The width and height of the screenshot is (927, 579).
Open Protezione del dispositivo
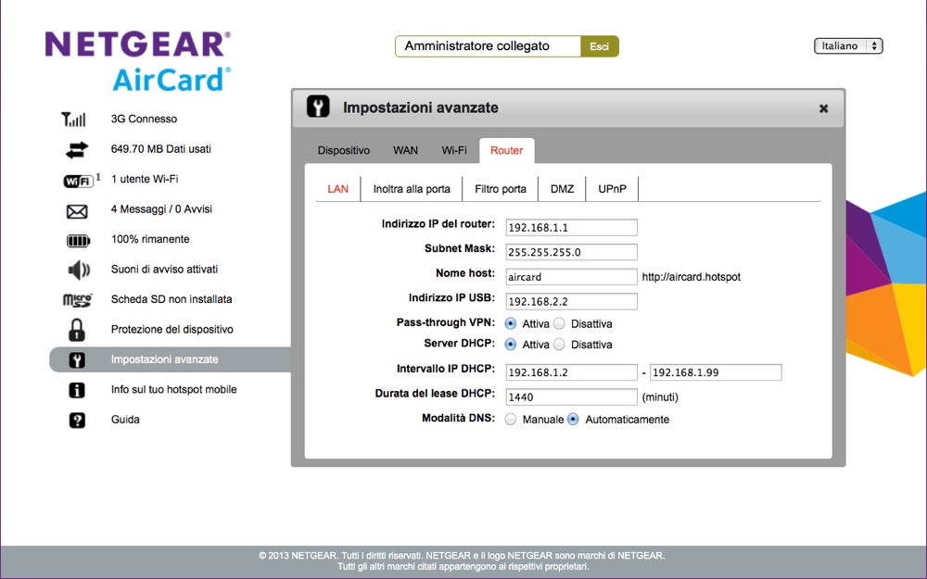(x=172, y=330)
